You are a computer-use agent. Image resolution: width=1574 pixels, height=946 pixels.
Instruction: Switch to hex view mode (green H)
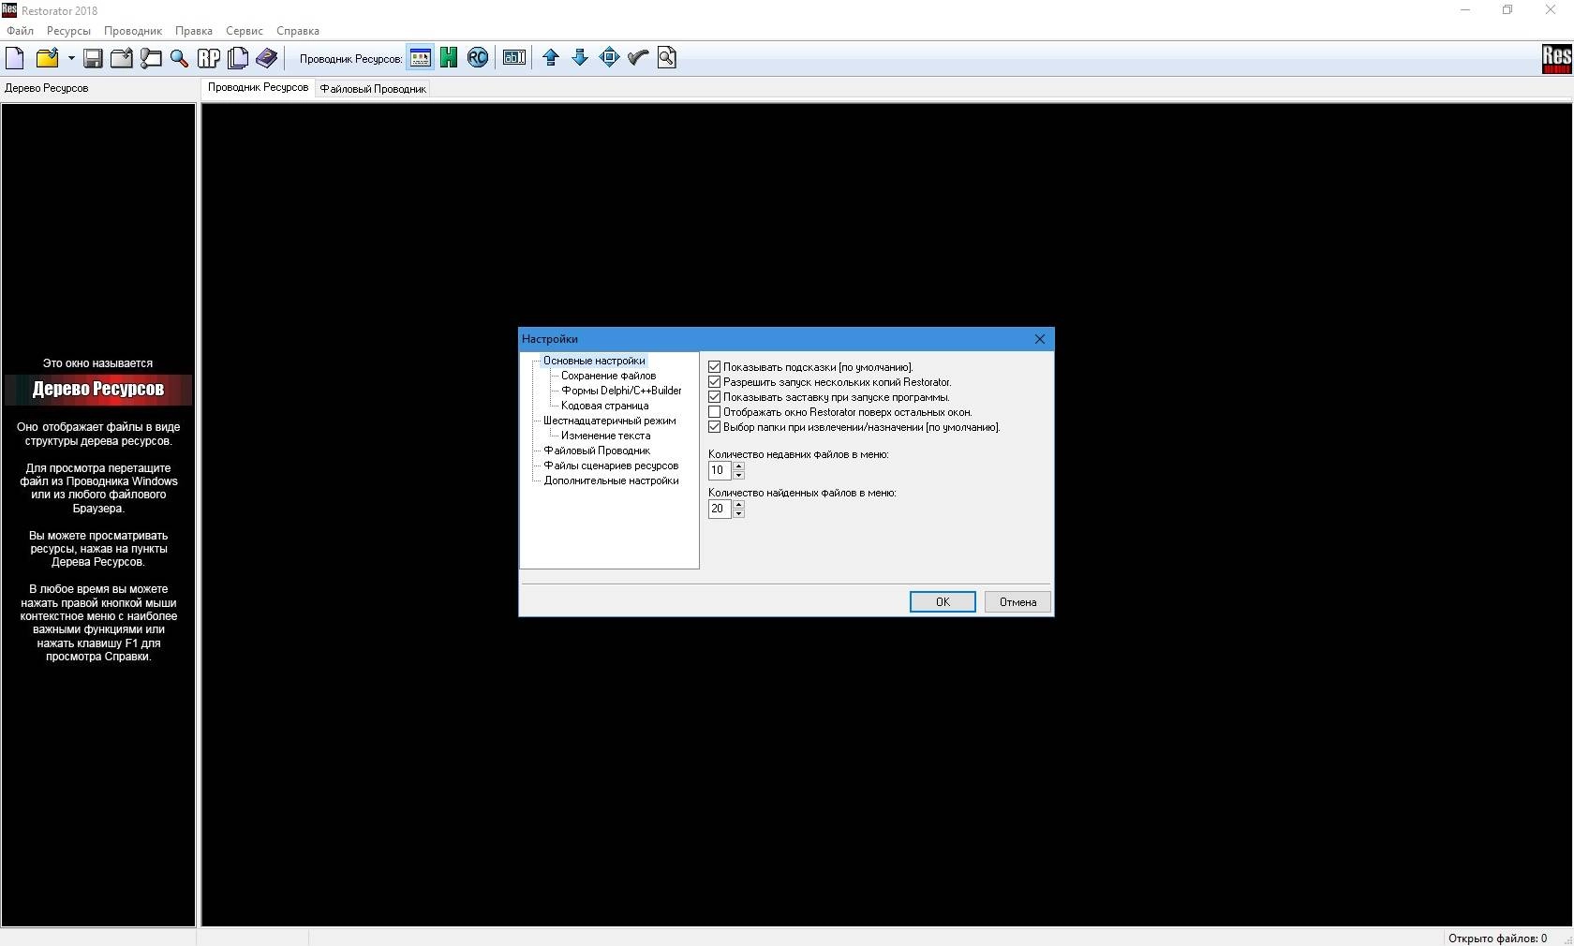click(449, 58)
